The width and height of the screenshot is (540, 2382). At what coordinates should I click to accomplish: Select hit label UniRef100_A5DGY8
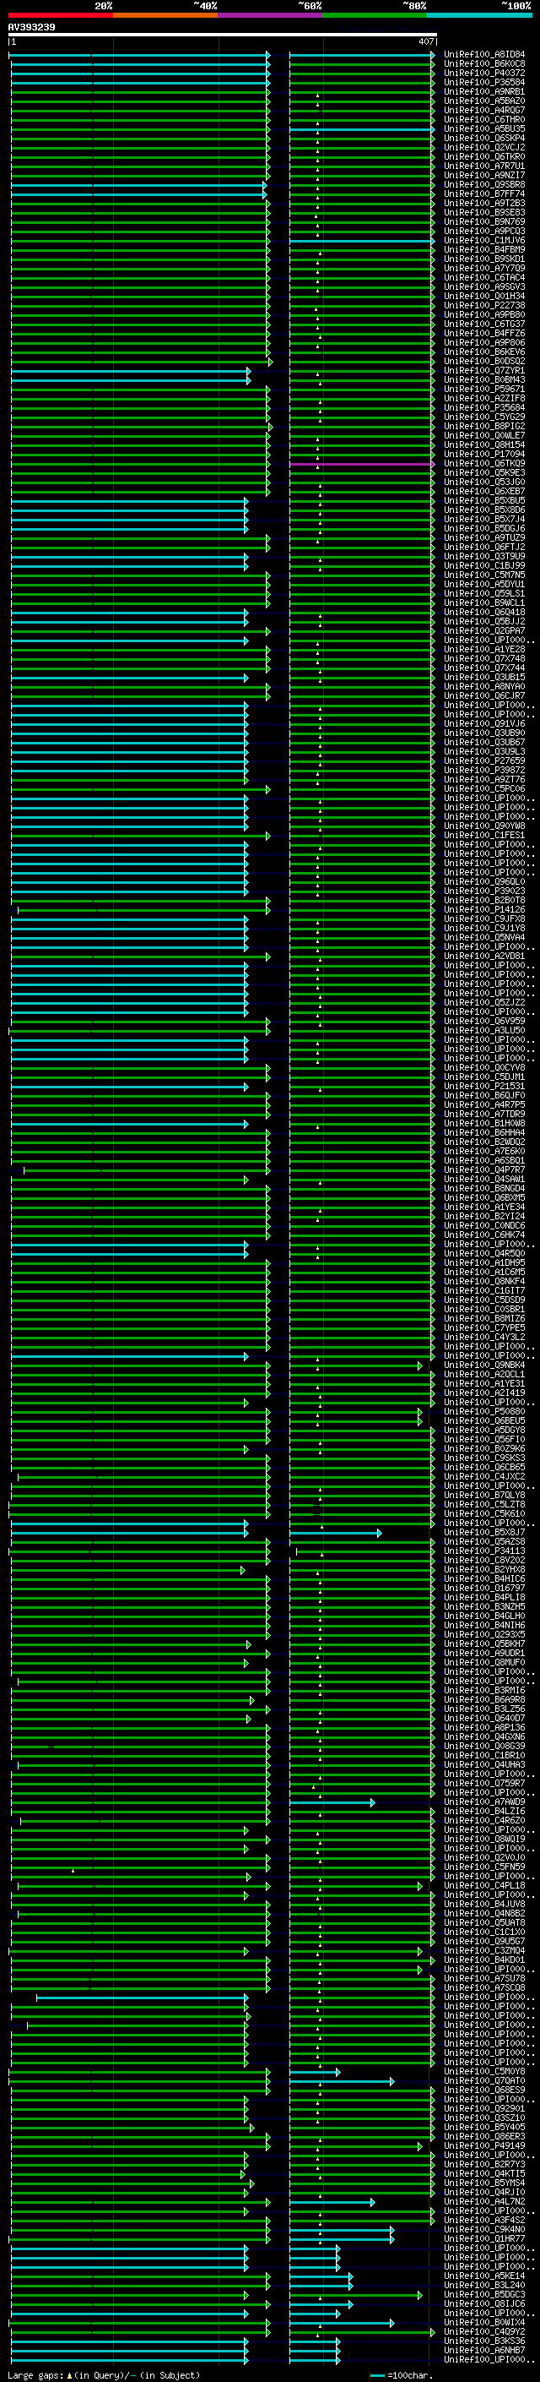(484, 1430)
